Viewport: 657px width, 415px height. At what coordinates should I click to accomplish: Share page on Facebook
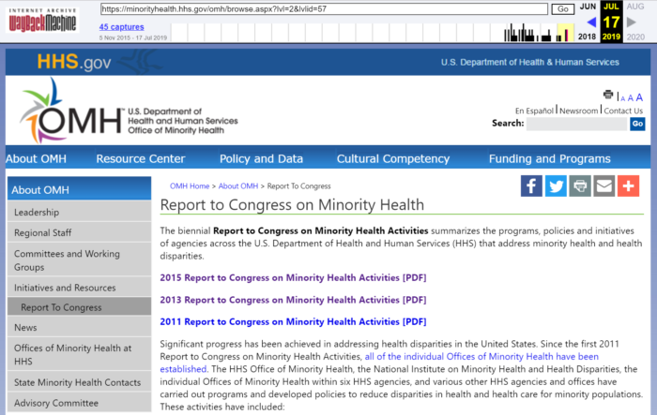click(532, 185)
